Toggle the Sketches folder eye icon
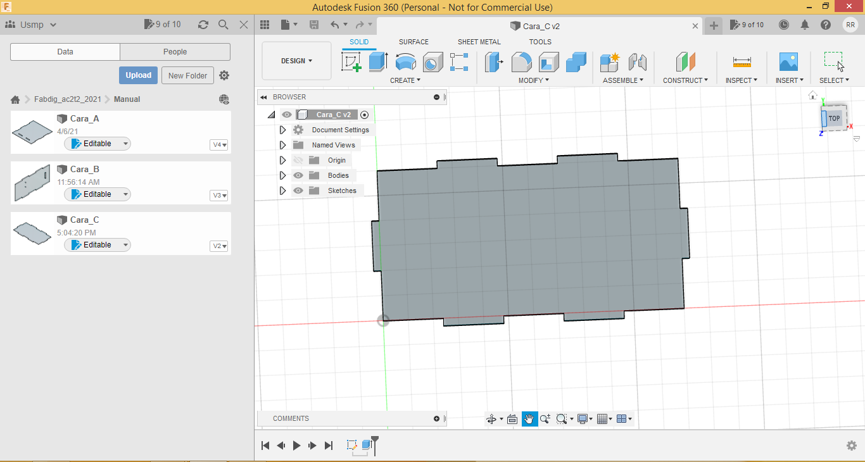 coord(298,190)
